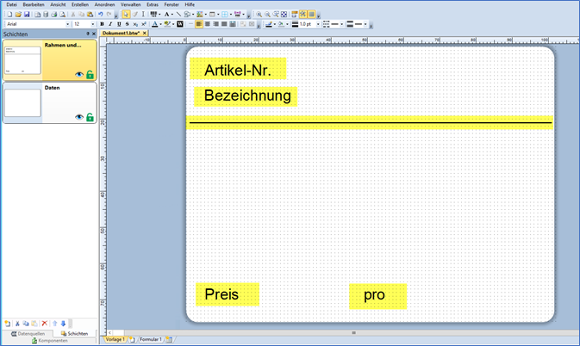
Task: Move layer down with blue arrow
Action: (x=63, y=323)
